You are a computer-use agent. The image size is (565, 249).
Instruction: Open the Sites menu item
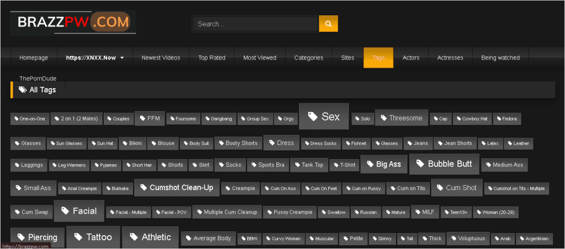point(348,58)
